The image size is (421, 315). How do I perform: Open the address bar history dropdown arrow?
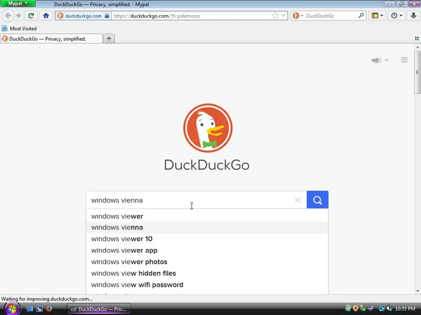(x=283, y=16)
